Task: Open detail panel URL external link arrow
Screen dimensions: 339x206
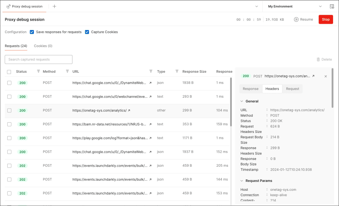Action: 313,76
